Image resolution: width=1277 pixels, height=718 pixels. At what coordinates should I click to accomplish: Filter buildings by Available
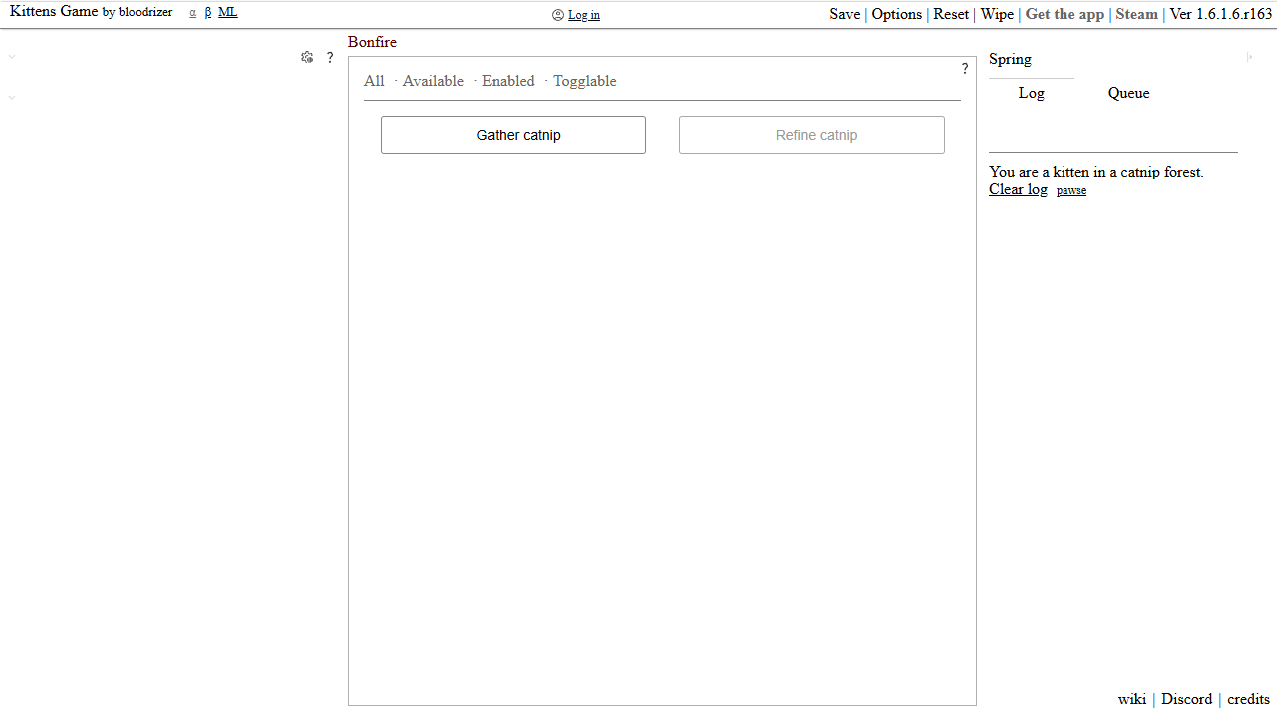[x=433, y=81]
